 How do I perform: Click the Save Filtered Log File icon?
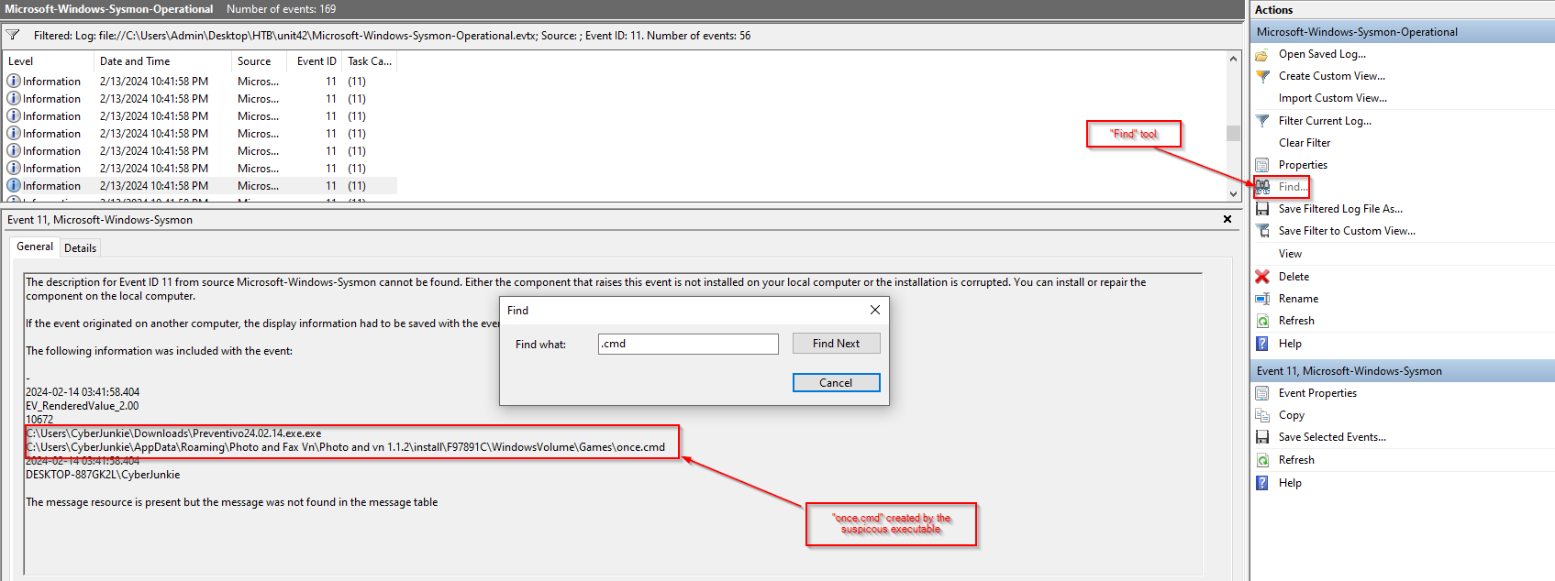[1262, 209]
